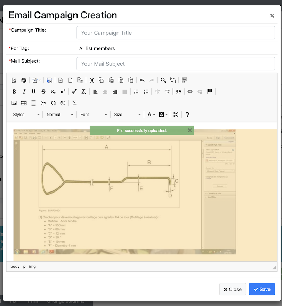The height and width of the screenshot is (306, 282).
Task: Open the Smiley emoticon picker
Action: [43, 103]
